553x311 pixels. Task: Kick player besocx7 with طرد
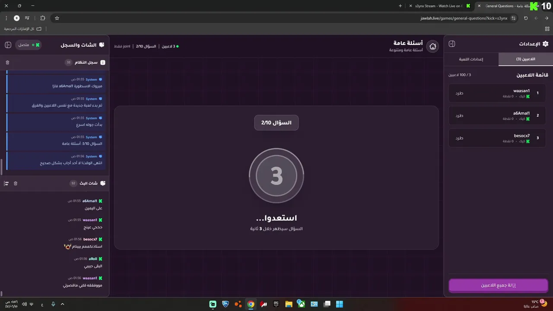(459, 138)
